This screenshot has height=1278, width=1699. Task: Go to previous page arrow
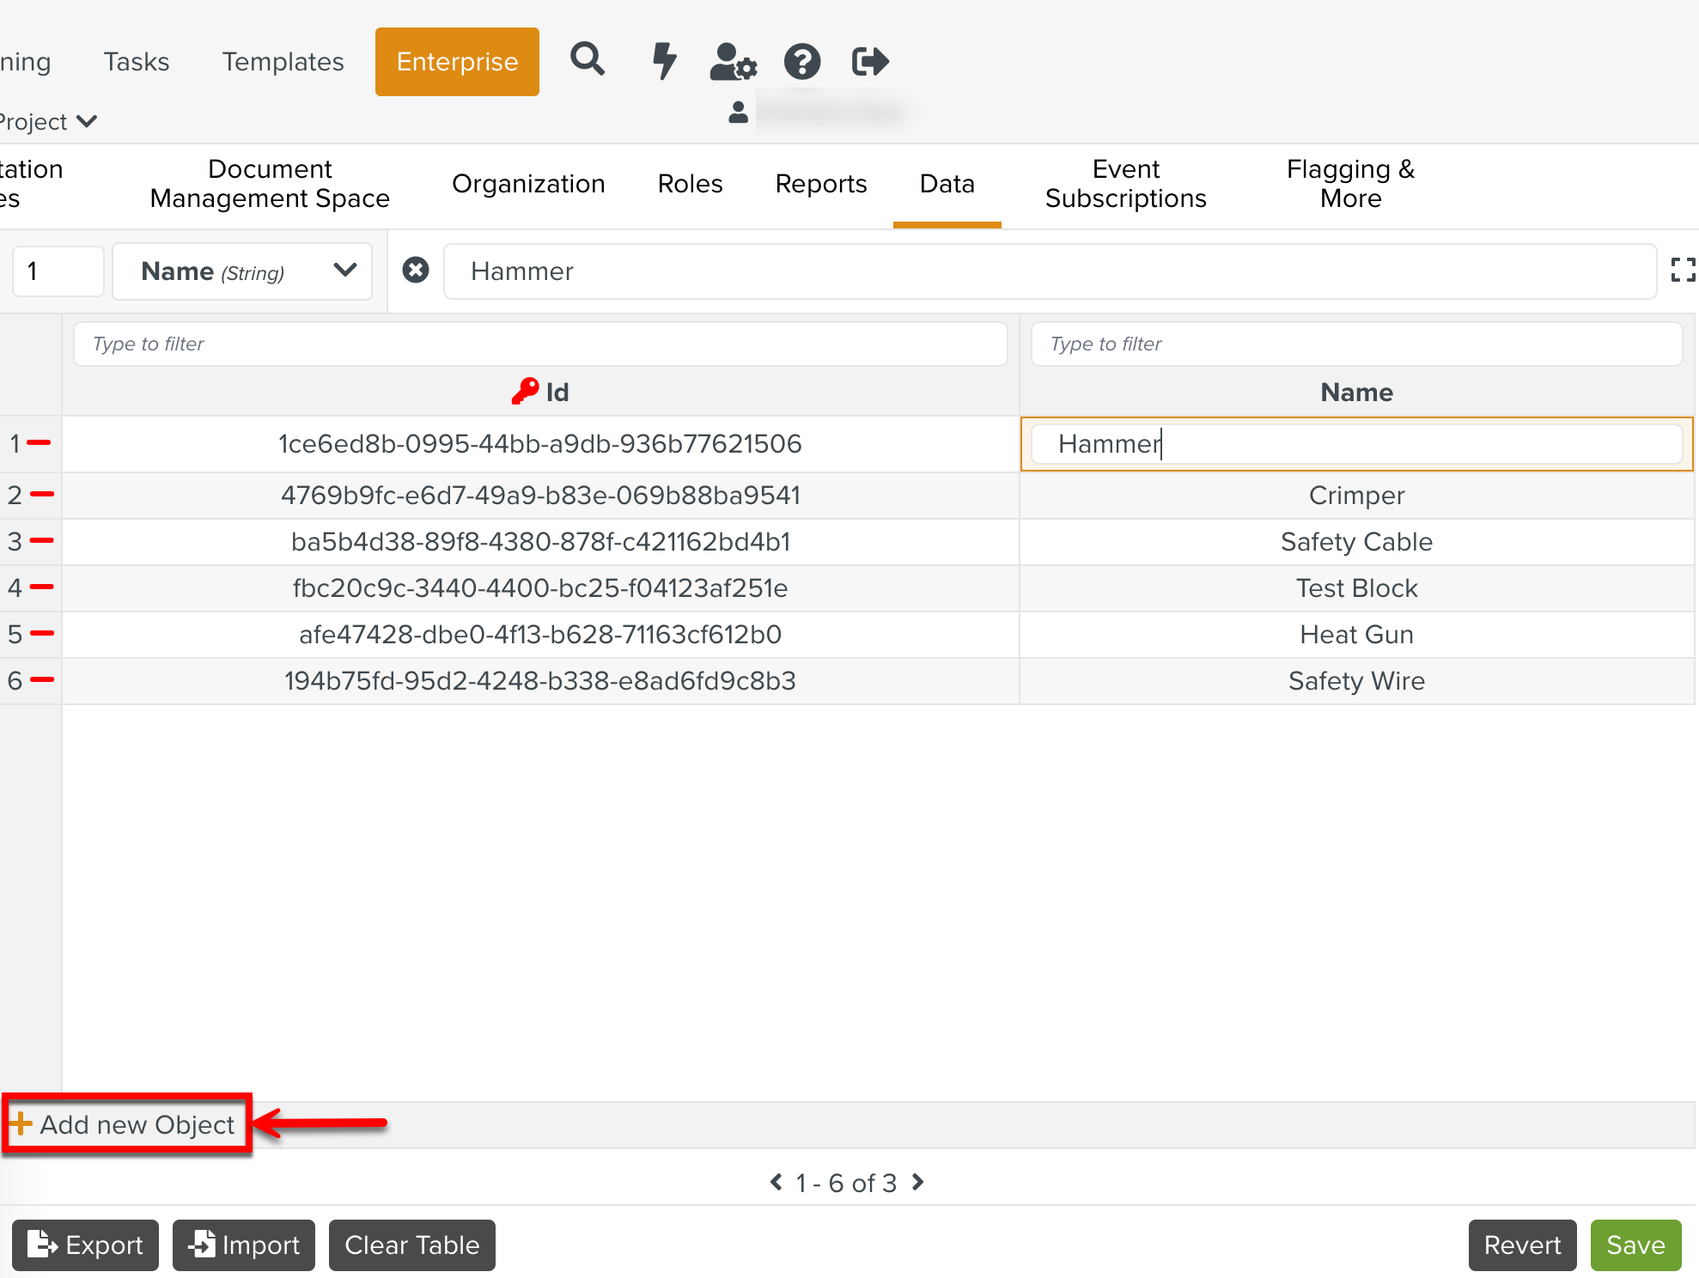[x=776, y=1182]
